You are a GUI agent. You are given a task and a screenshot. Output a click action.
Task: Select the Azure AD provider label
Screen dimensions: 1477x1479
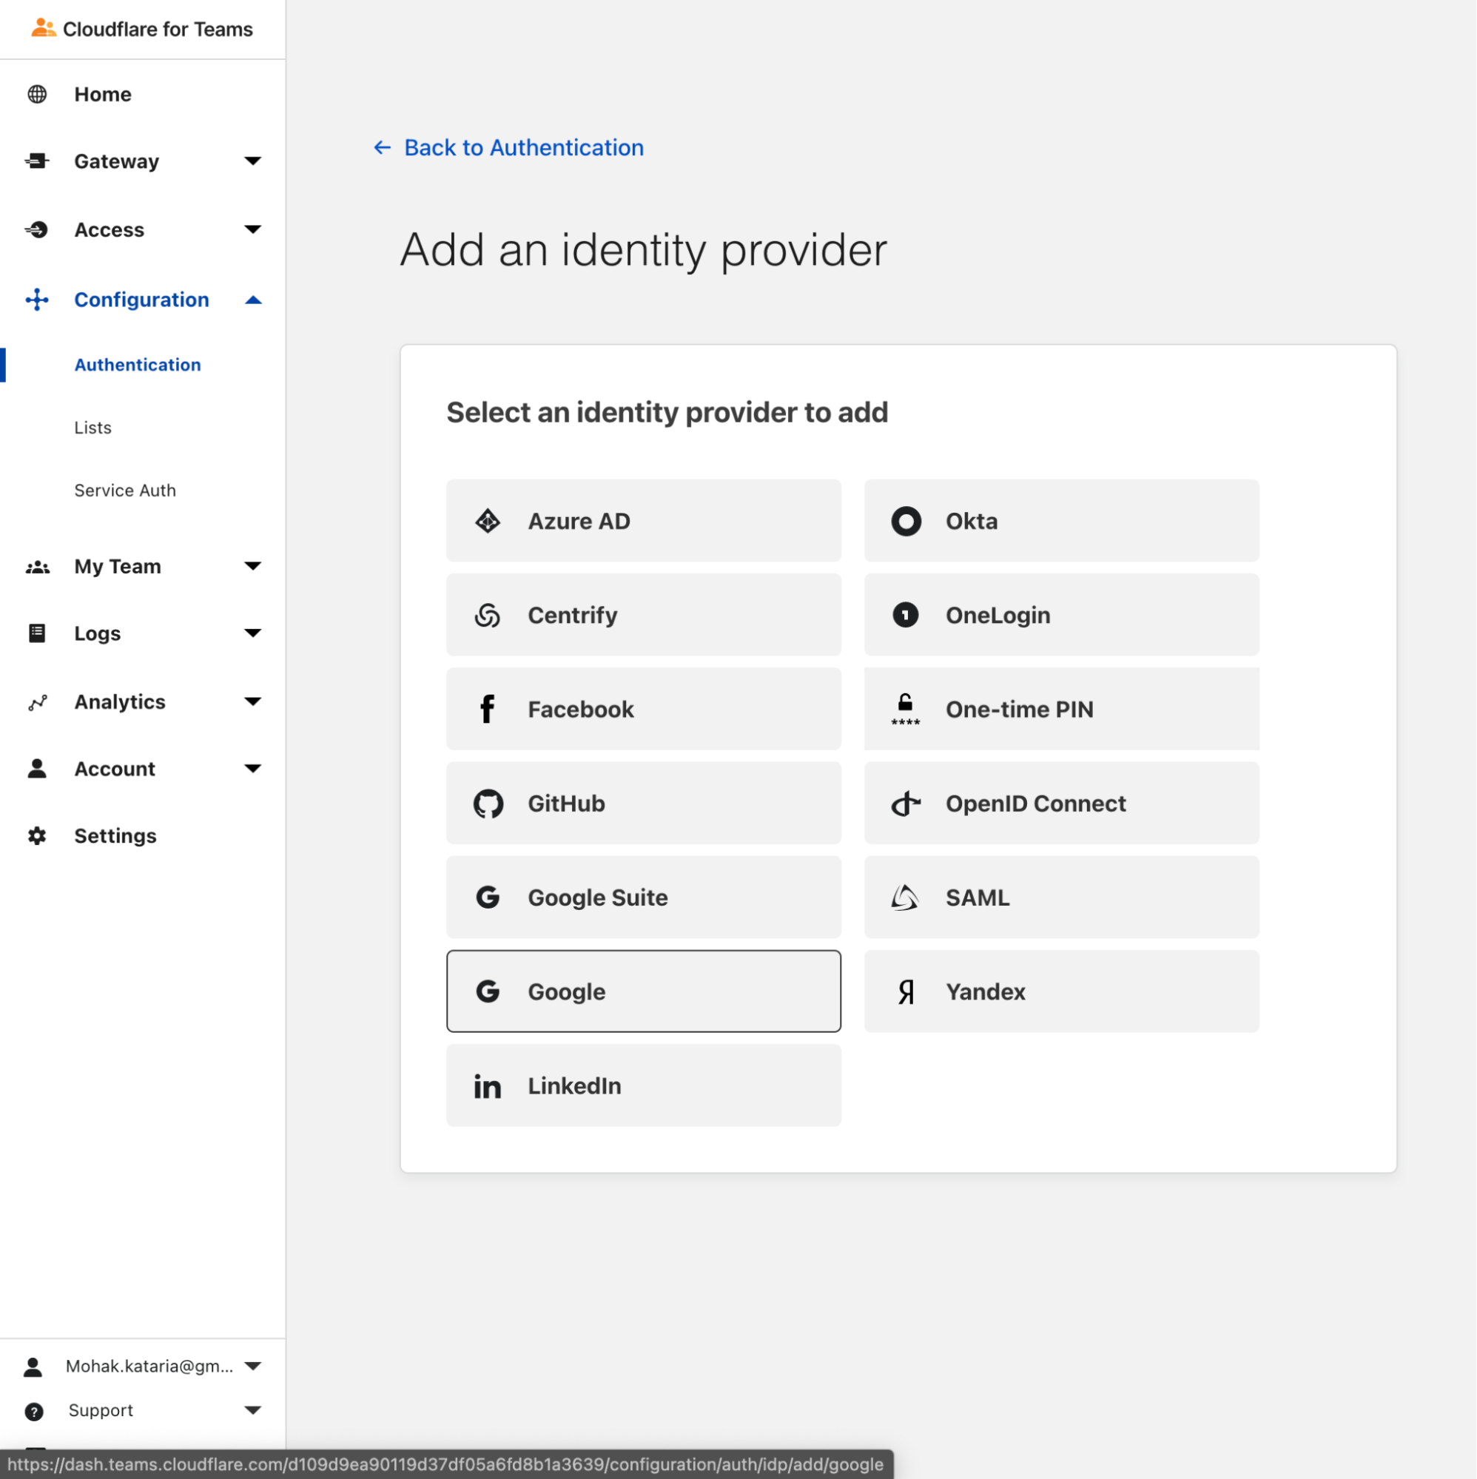pyautogui.click(x=579, y=522)
